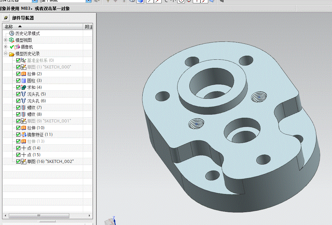Select the 历史记录模式 row text
The image size is (332, 225).
tap(27, 33)
